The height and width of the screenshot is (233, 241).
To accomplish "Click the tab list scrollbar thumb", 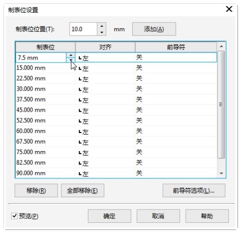I will pyautogui.click(x=221, y=104).
